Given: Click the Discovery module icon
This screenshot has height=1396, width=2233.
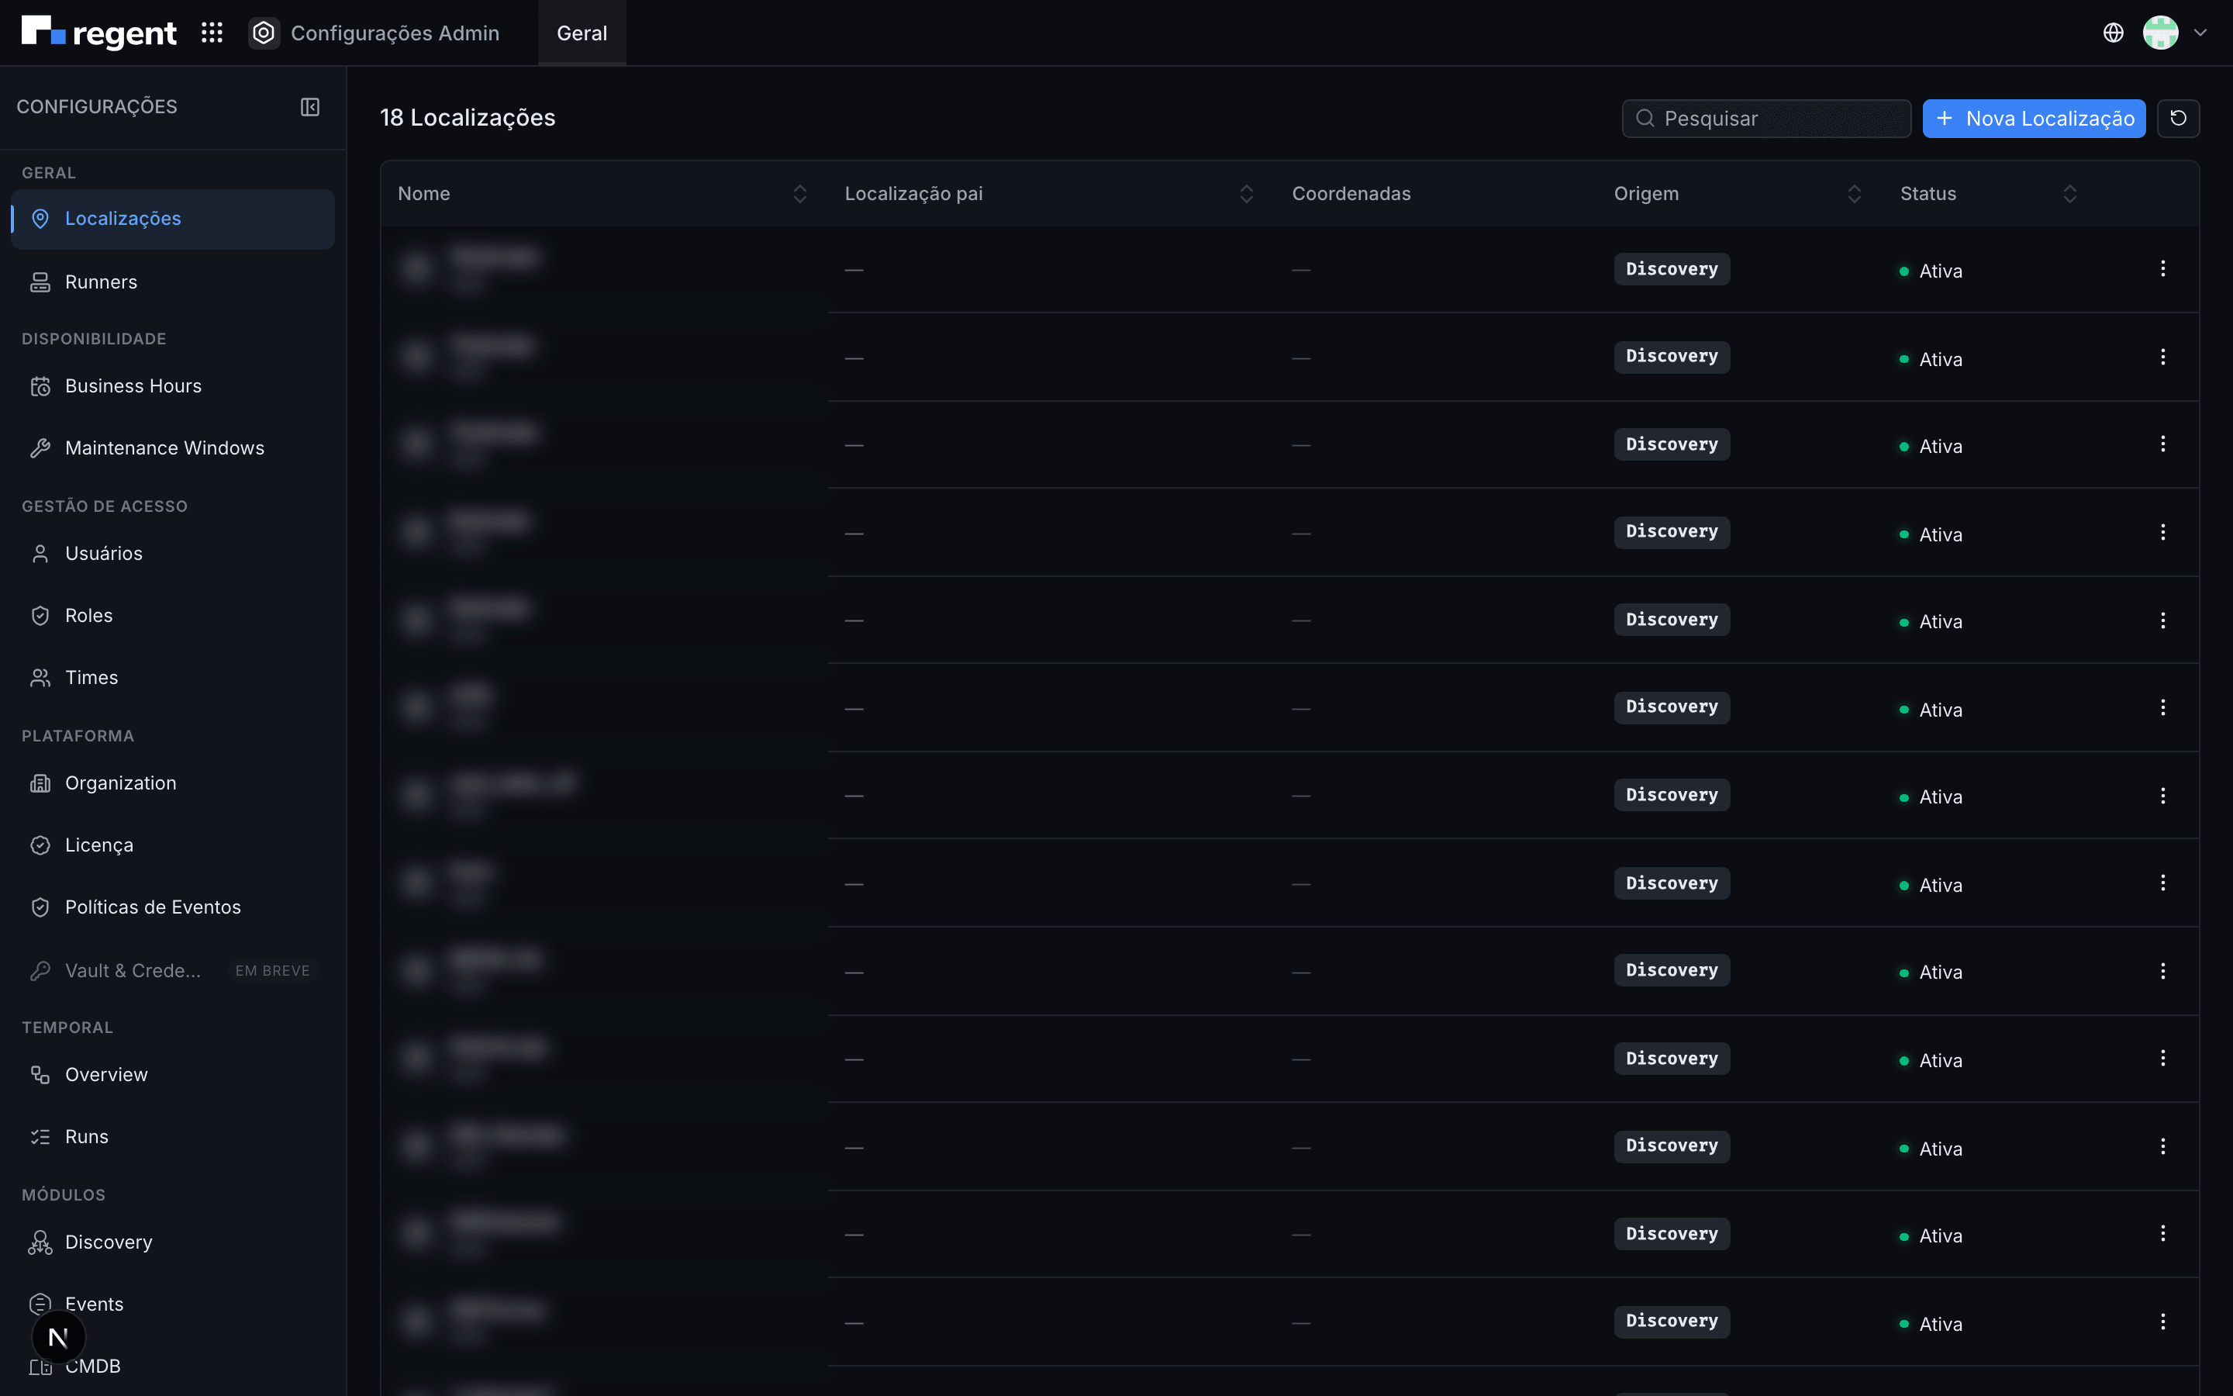Looking at the screenshot, I should click(40, 1242).
